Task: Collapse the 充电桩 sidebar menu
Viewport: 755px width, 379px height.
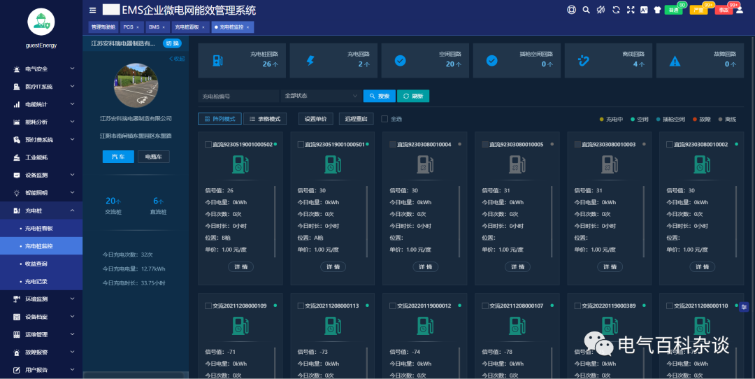Action: click(41, 210)
